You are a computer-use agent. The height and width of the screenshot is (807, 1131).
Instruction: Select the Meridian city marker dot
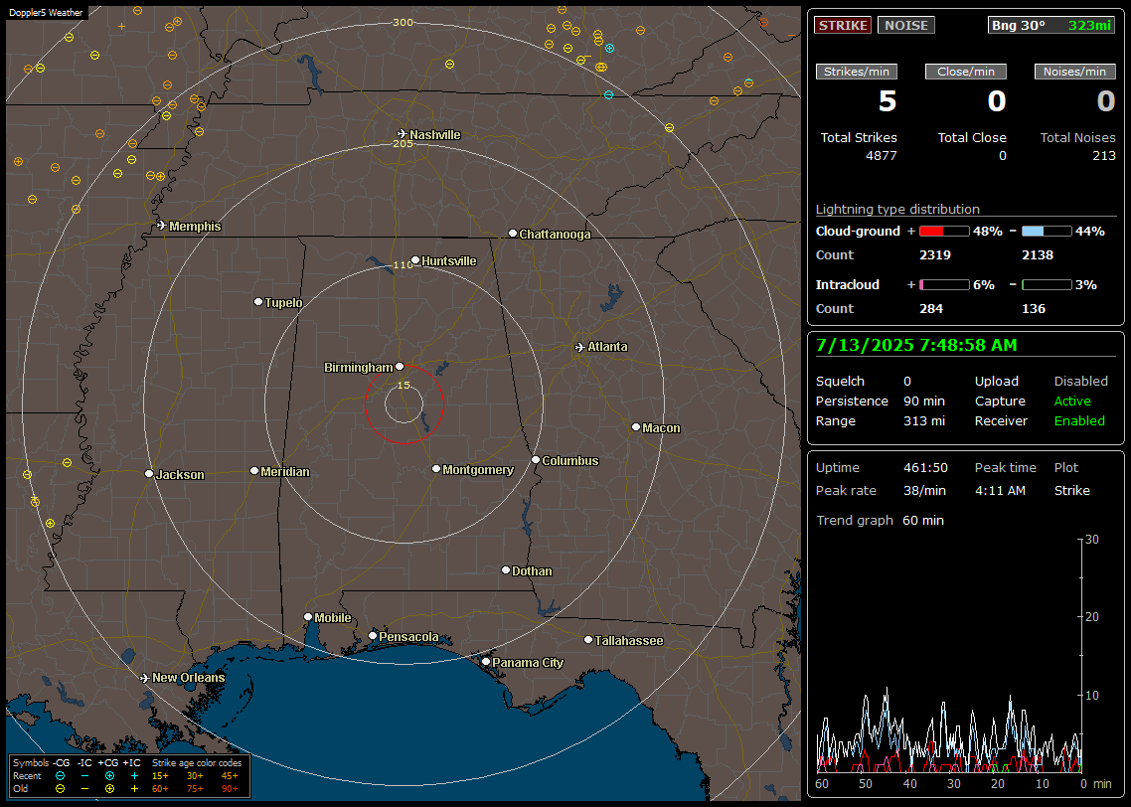click(253, 471)
